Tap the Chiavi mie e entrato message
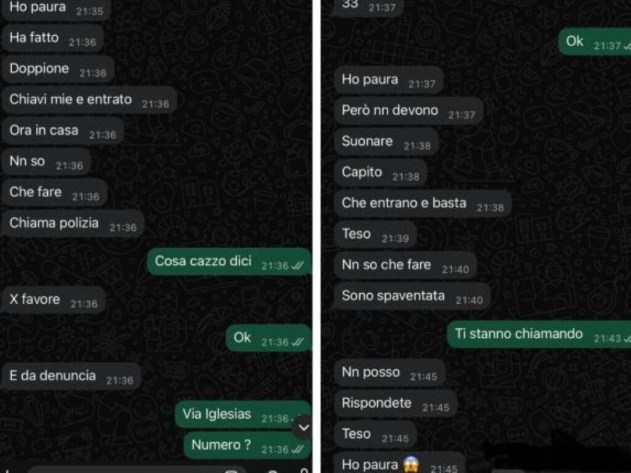Image resolution: width=631 pixels, height=473 pixels. click(x=89, y=100)
